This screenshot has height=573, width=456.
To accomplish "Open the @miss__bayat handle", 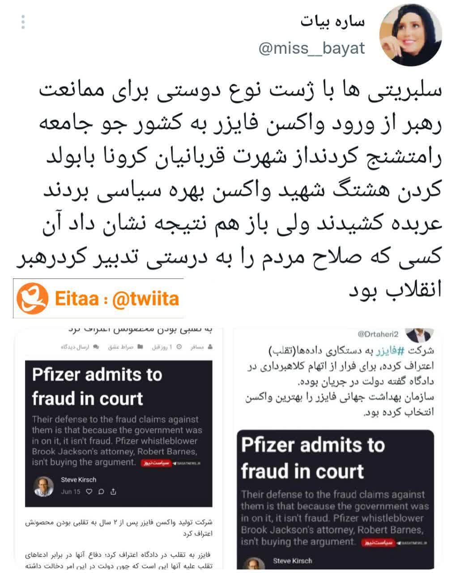I will 312,48.
